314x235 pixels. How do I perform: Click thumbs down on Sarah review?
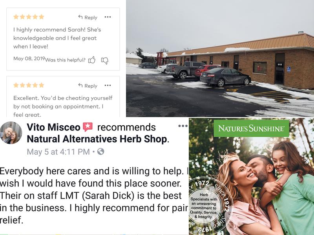[104, 60]
